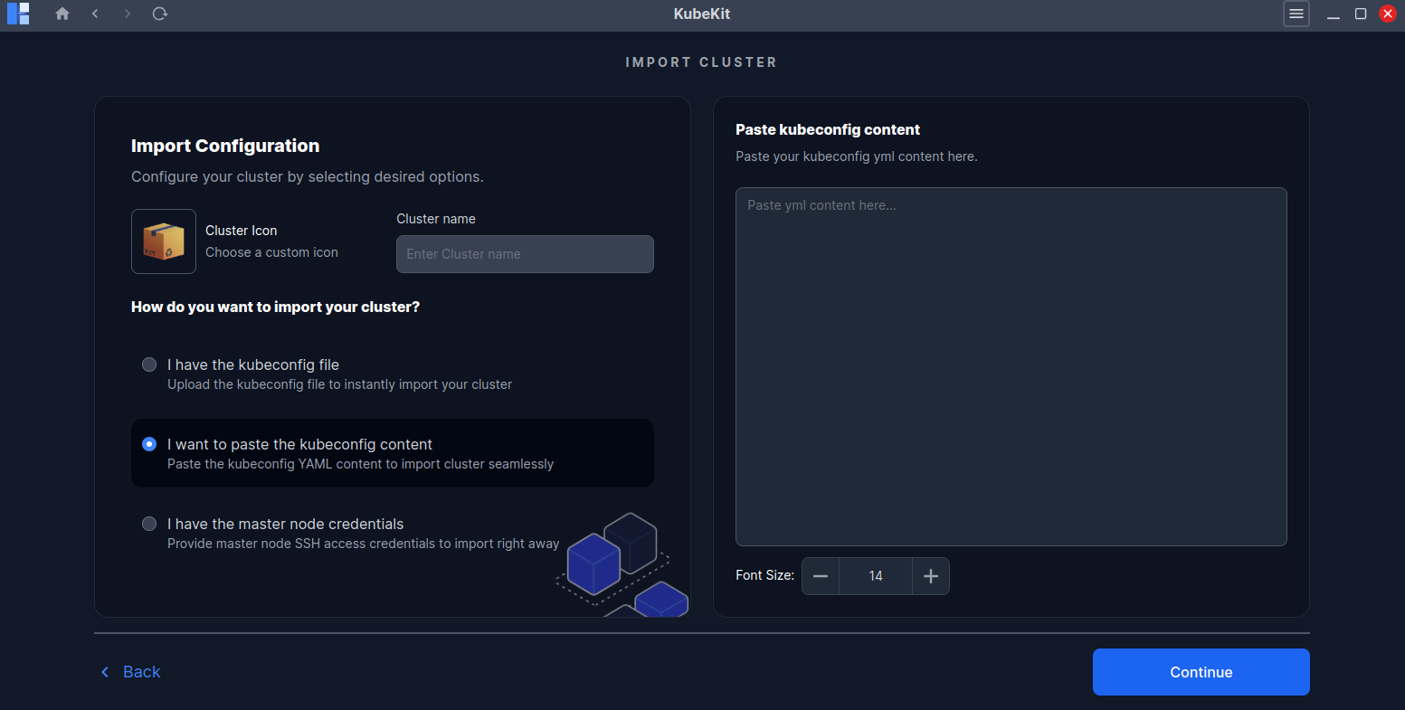
Task: Reload the page with refresh icon
Action: pos(160,14)
